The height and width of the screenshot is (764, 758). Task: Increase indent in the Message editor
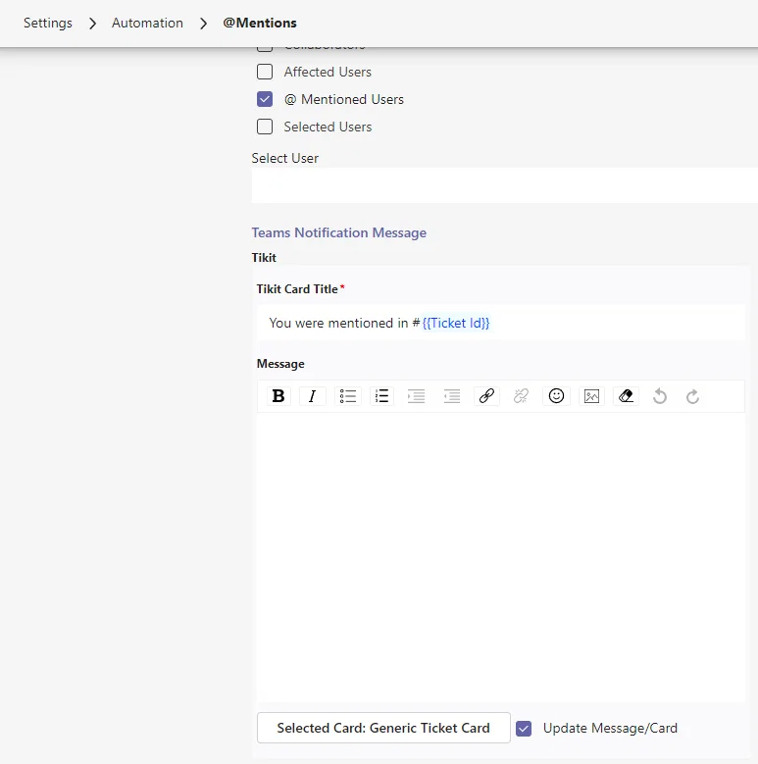pos(417,396)
